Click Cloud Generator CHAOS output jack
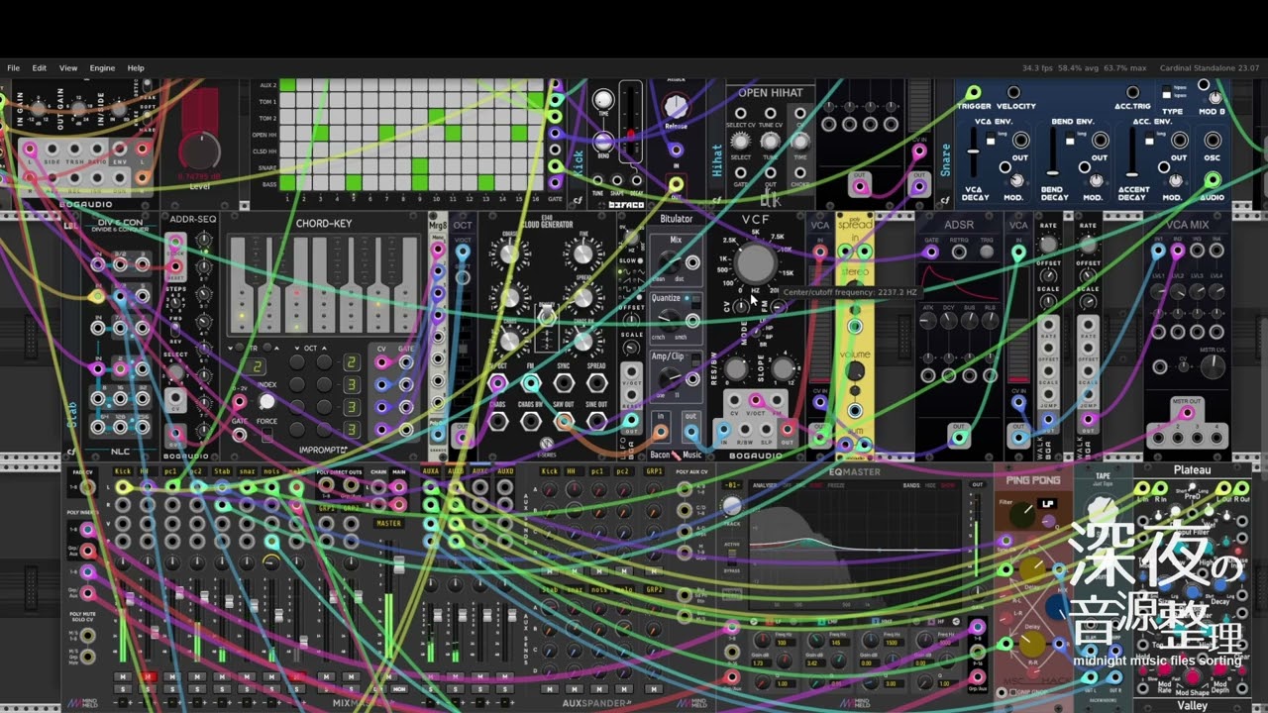Image resolution: width=1268 pixels, height=713 pixels. pos(498,421)
